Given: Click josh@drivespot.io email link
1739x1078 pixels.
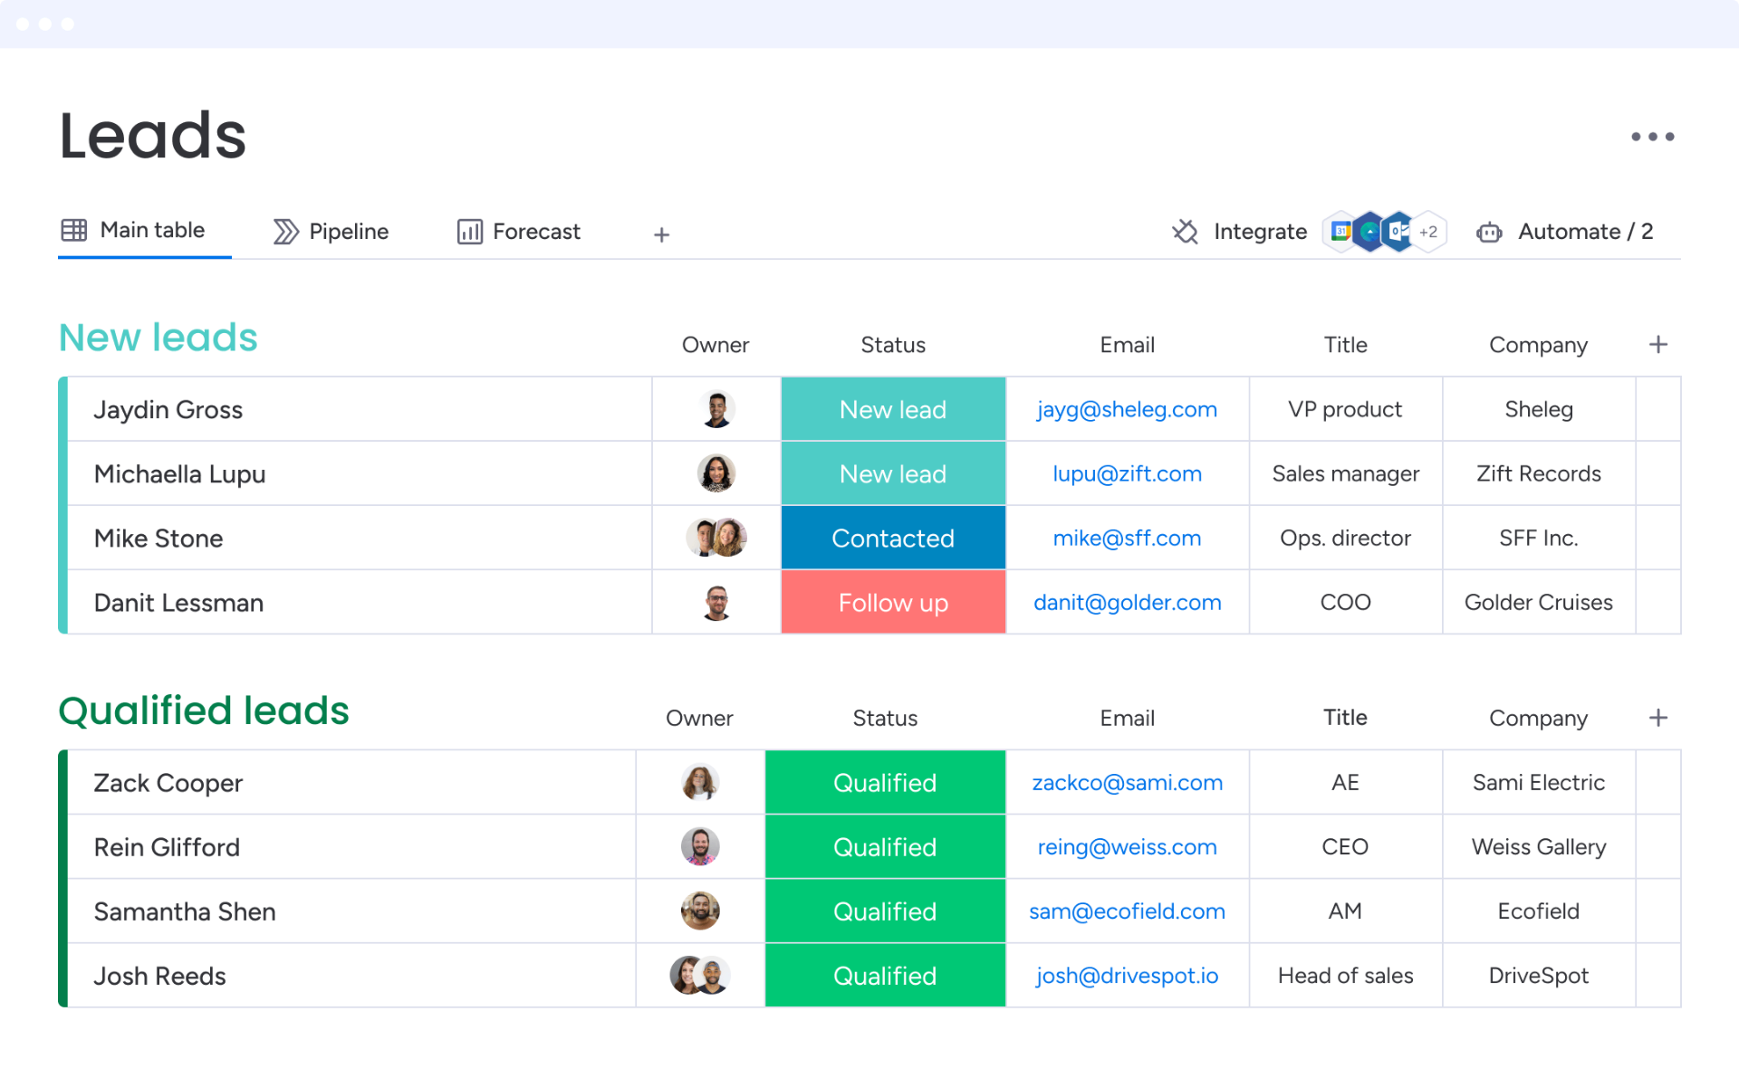Looking at the screenshot, I should coord(1126,976).
